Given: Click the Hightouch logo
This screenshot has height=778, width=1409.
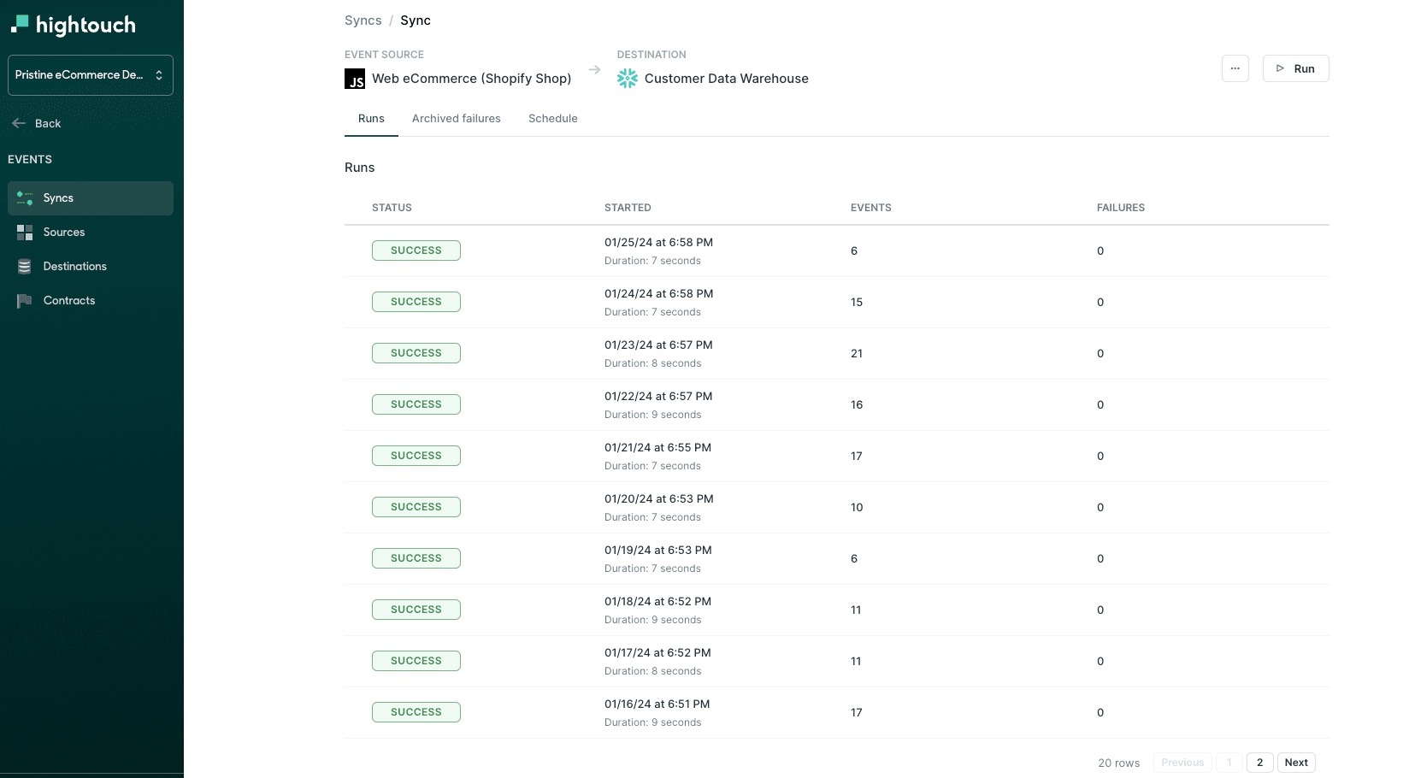Looking at the screenshot, I should point(73,25).
